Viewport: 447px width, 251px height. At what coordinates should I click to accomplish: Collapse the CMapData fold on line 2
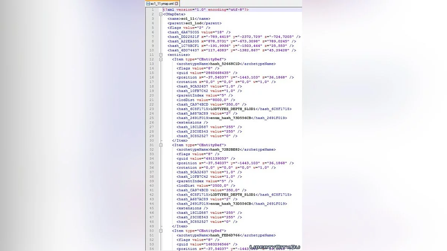(x=161, y=14)
